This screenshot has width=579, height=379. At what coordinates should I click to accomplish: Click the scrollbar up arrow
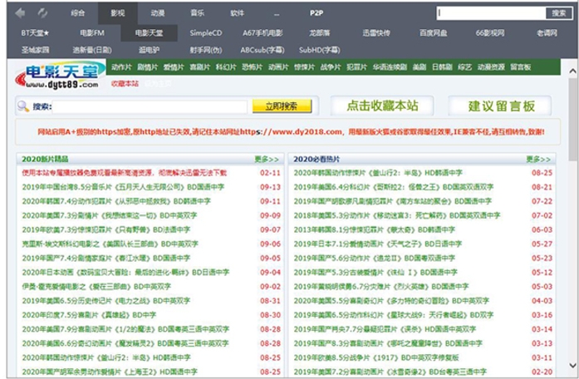pyautogui.click(x=572, y=71)
